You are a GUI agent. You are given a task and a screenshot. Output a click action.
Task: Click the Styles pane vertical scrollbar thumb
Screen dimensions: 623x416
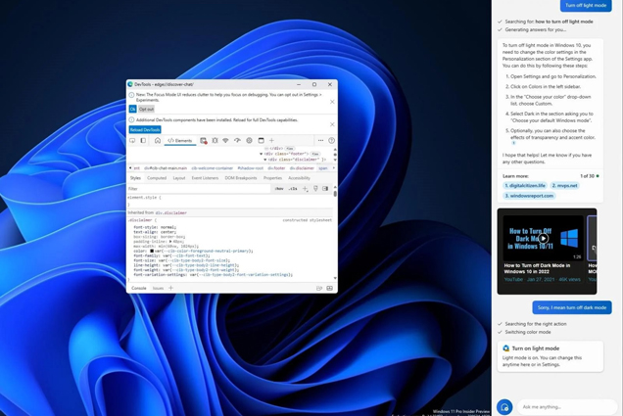coord(335,194)
